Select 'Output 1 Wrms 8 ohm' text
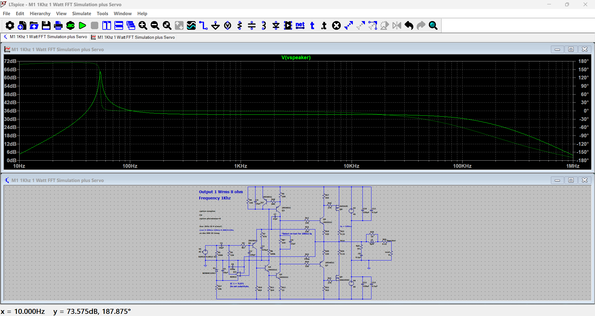This screenshot has width=595, height=316. tap(221, 192)
